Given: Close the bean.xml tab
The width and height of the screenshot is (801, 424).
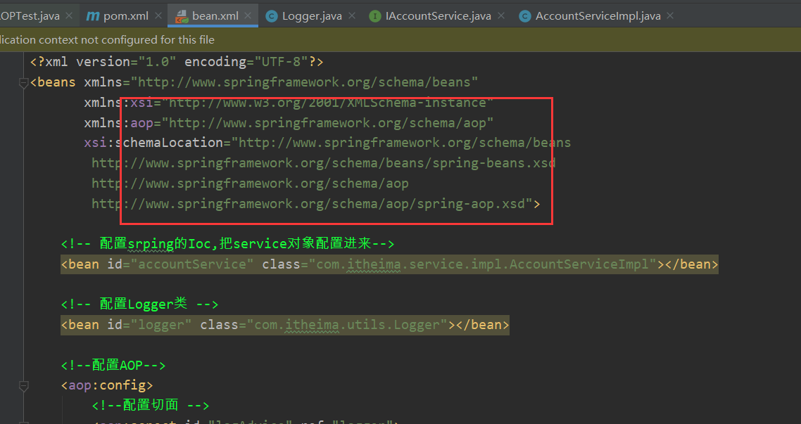Looking at the screenshot, I should point(248,15).
